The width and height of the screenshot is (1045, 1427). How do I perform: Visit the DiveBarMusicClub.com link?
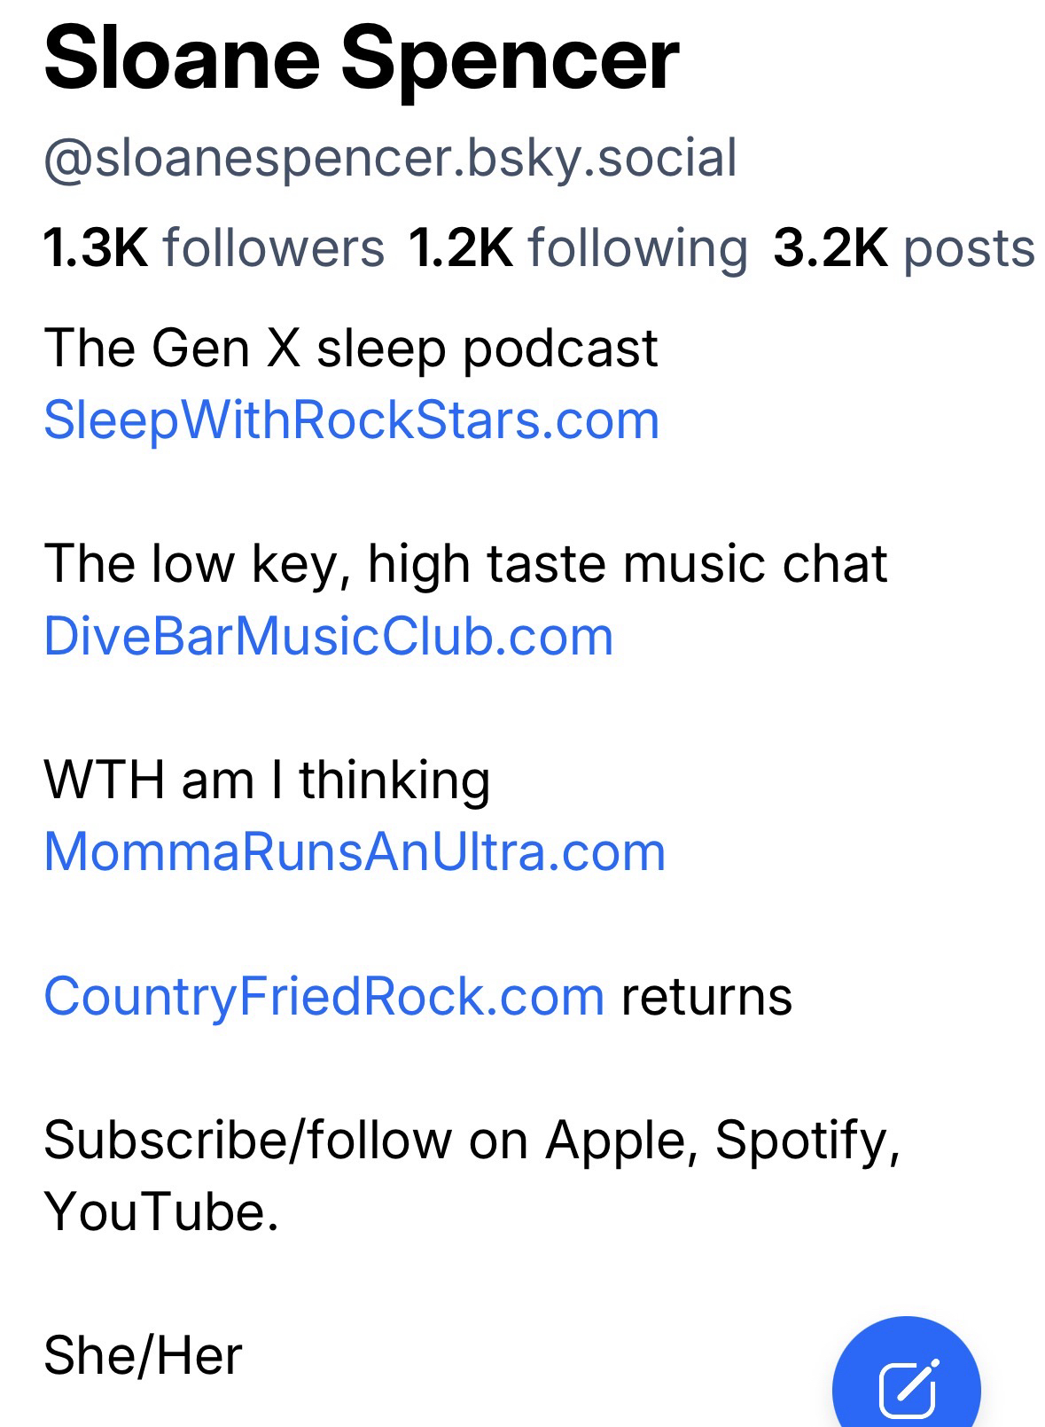pyautogui.click(x=328, y=636)
